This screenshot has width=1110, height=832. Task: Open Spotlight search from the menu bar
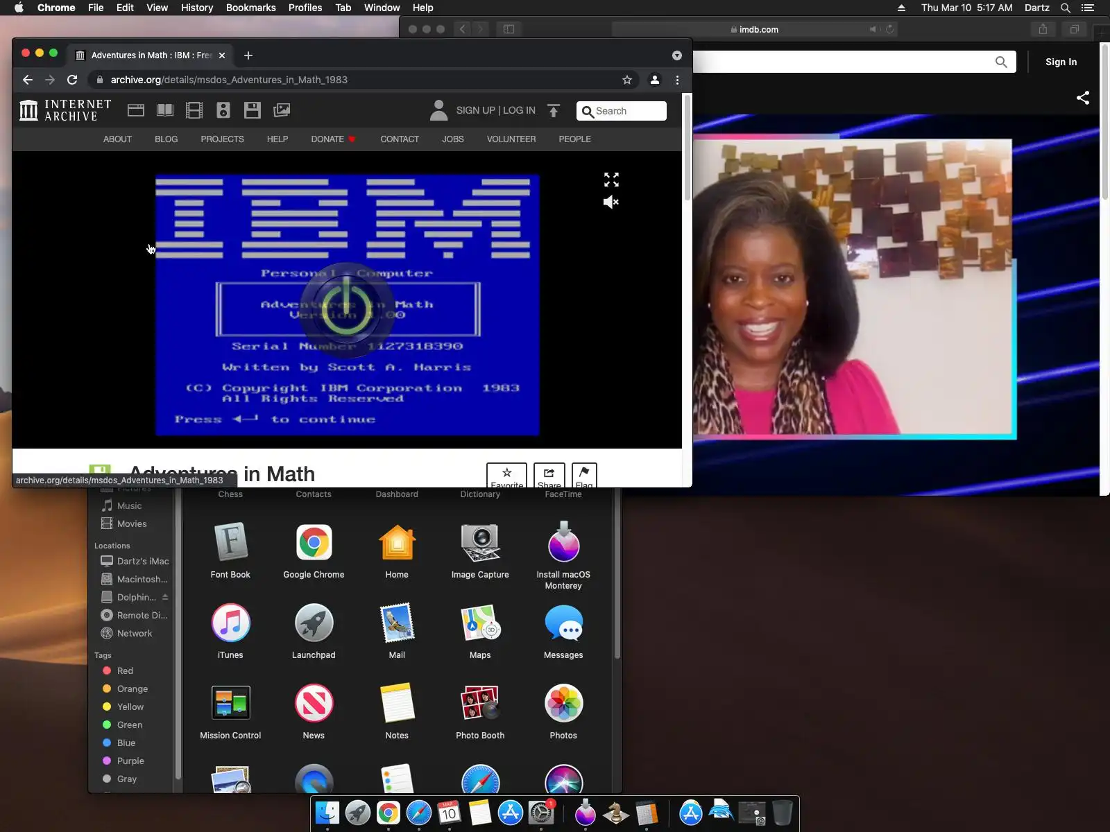1066,8
